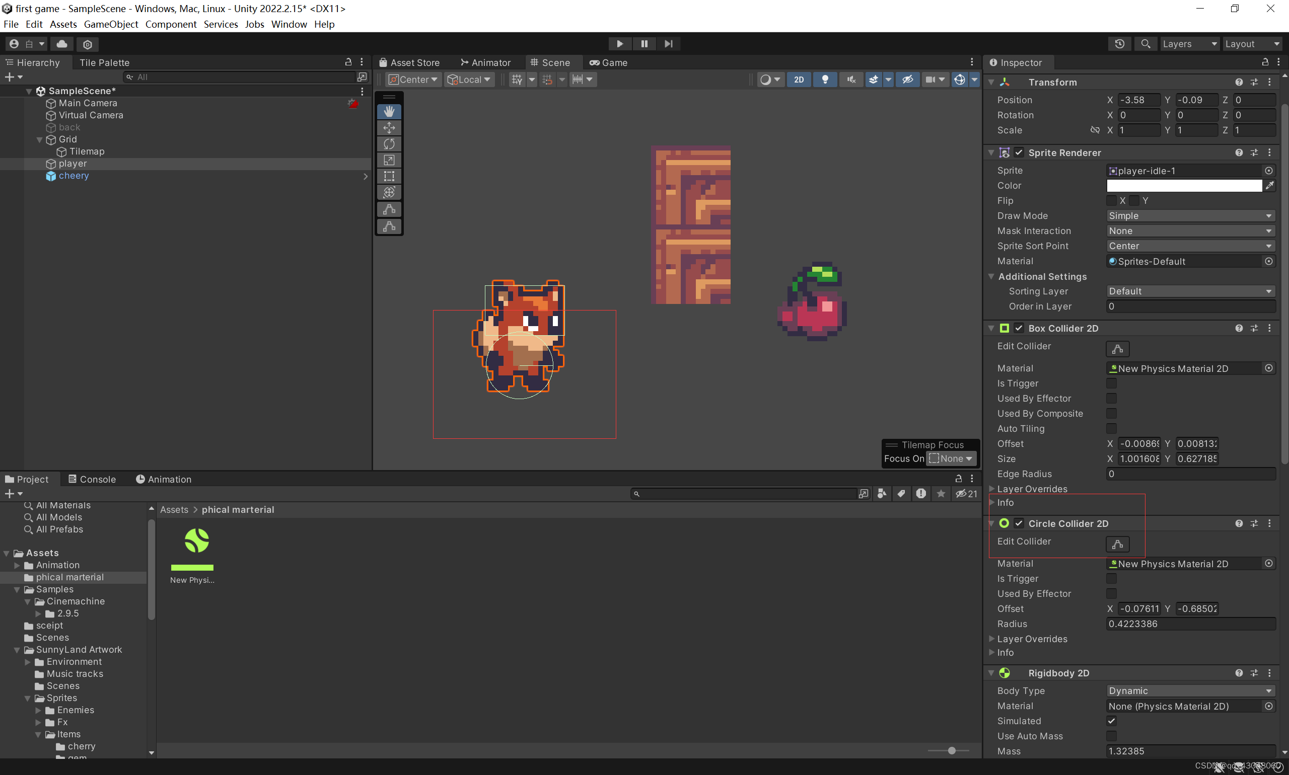Image resolution: width=1289 pixels, height=775 pixels.
Task: Pick color with the eyedropper icon
Action: (1269, 185)
